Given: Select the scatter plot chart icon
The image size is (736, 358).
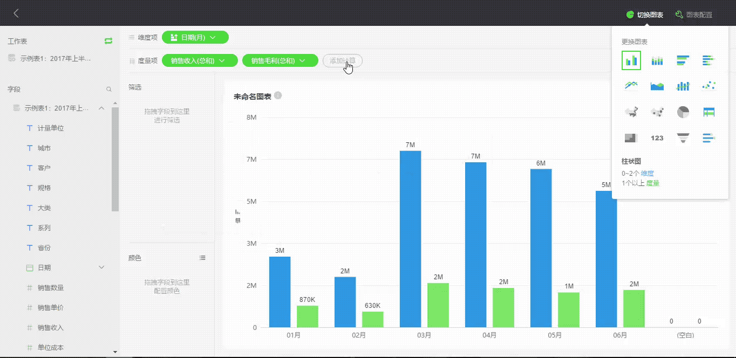Looking at the screenshot, I should [x=709, y=86].
